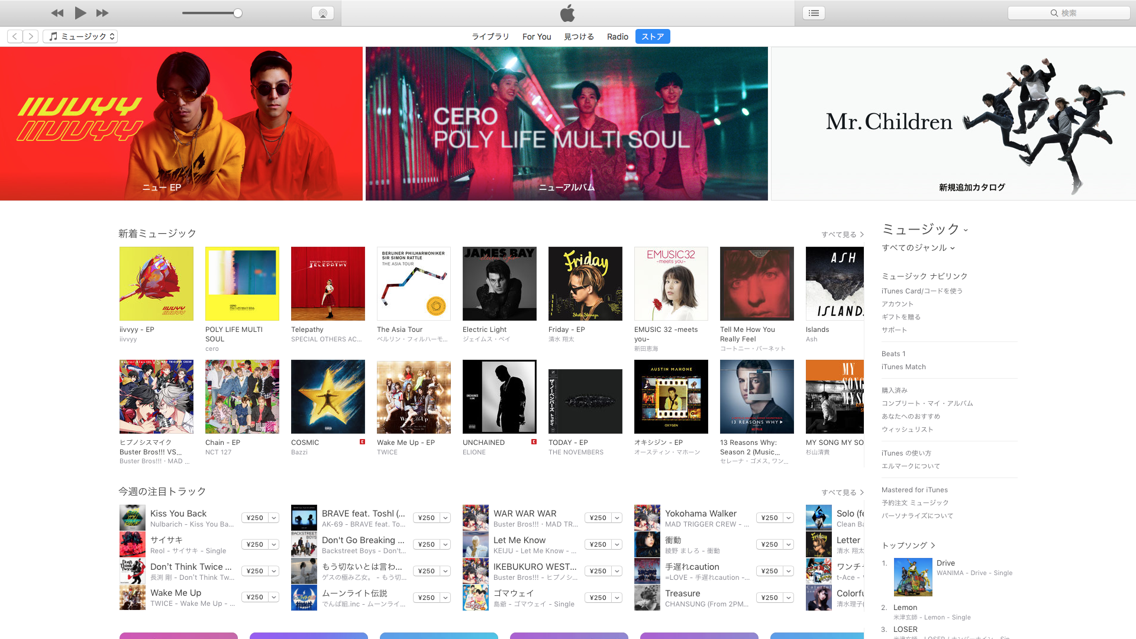The image size is (1136, 639).
Task: Buy BRAVE feat. Toshl for ¥250
Action: [427, 518]
